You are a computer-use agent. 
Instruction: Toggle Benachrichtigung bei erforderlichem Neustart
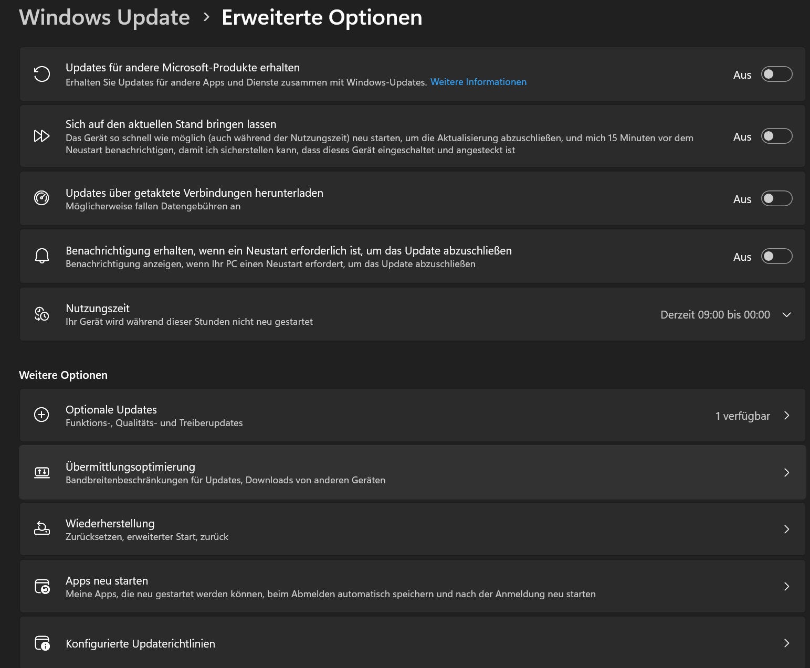pos(777,256)
